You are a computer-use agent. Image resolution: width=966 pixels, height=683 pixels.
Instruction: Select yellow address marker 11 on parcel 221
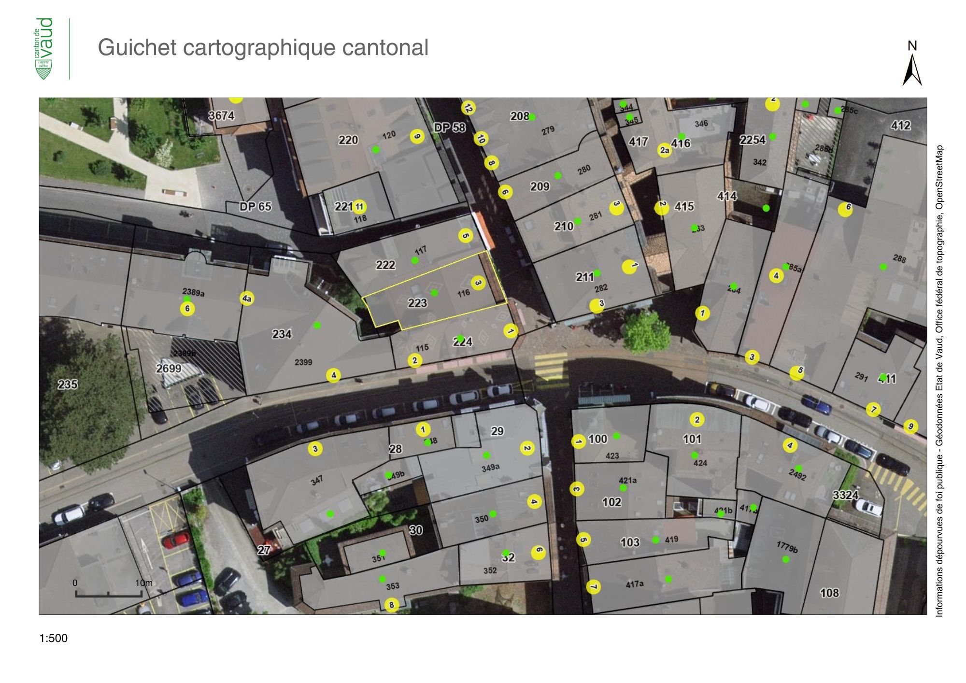click(359, 207)
